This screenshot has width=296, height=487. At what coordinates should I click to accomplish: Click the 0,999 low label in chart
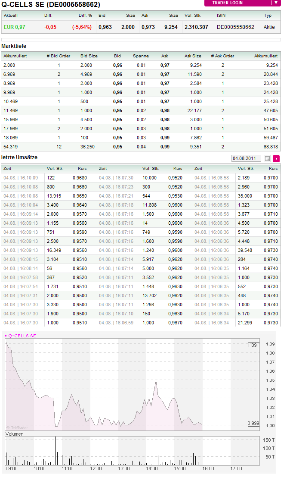tap(253, 424)
